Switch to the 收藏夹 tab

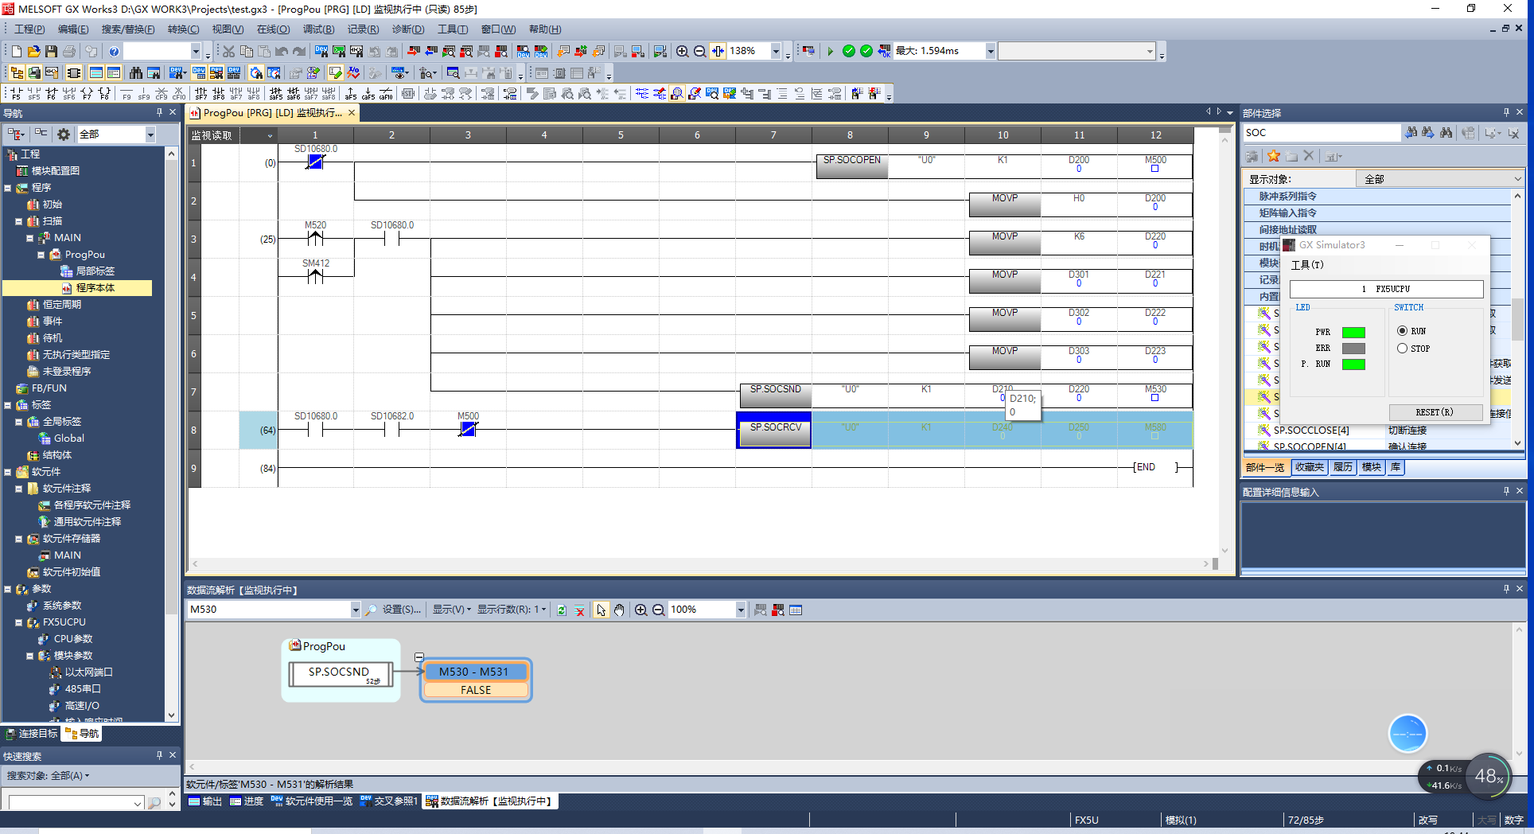(1309, 467)
